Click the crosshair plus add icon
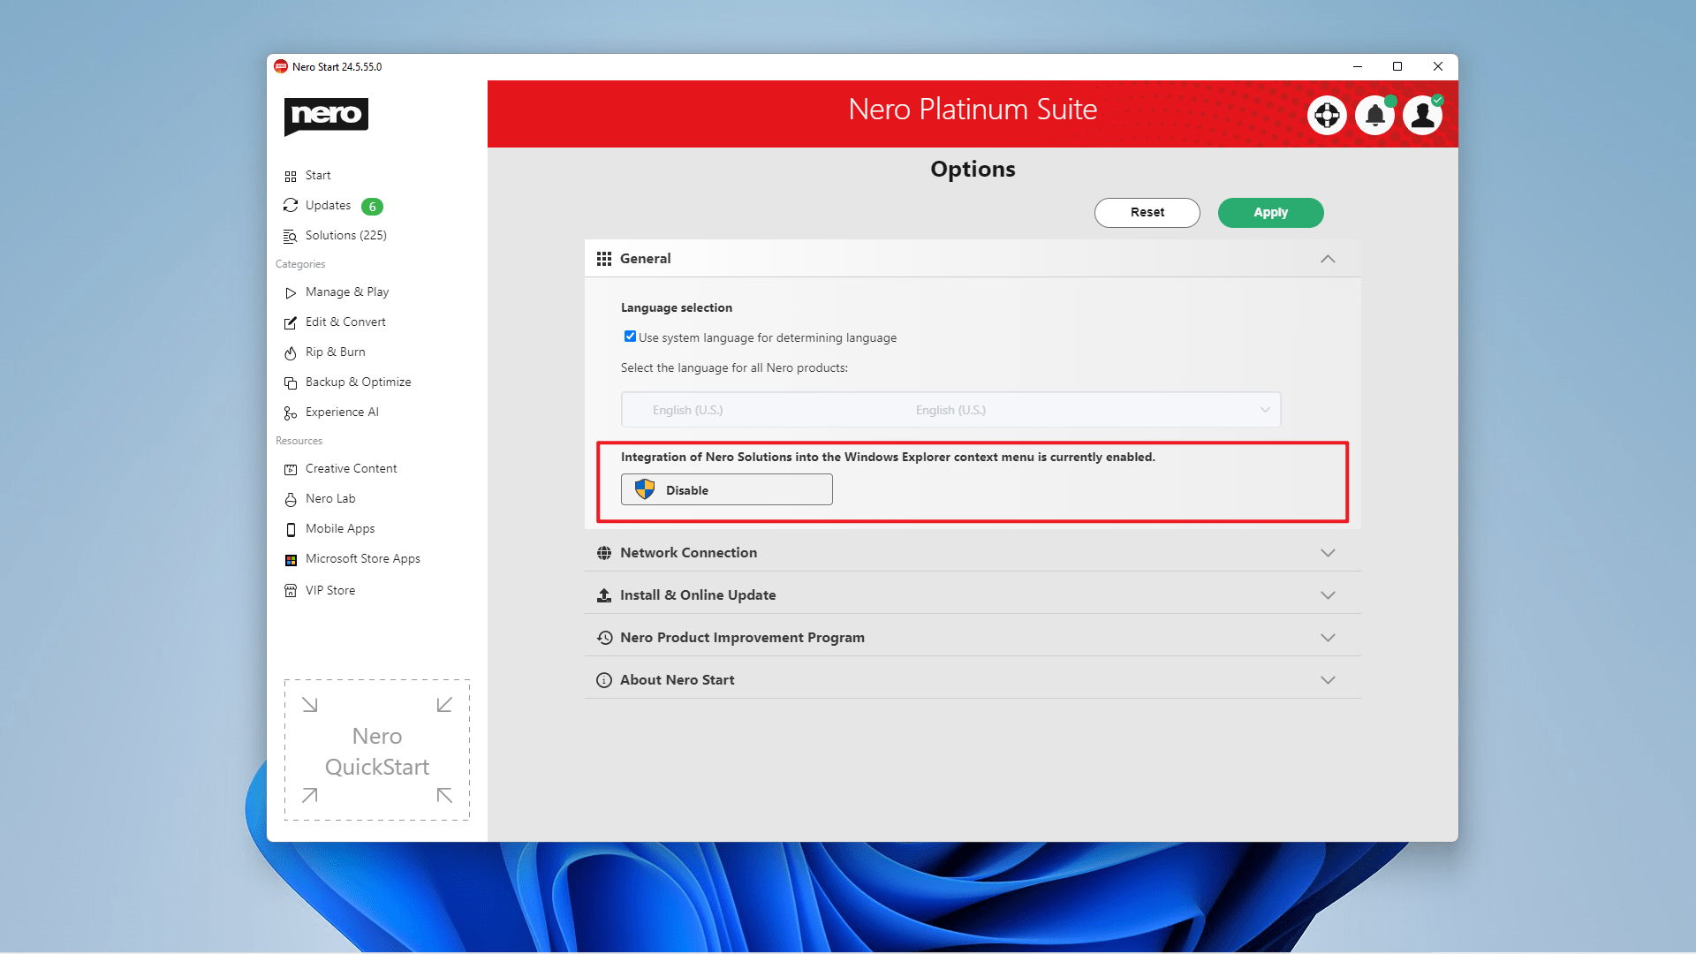The image size is (1696, 954). click(1327, 114)
